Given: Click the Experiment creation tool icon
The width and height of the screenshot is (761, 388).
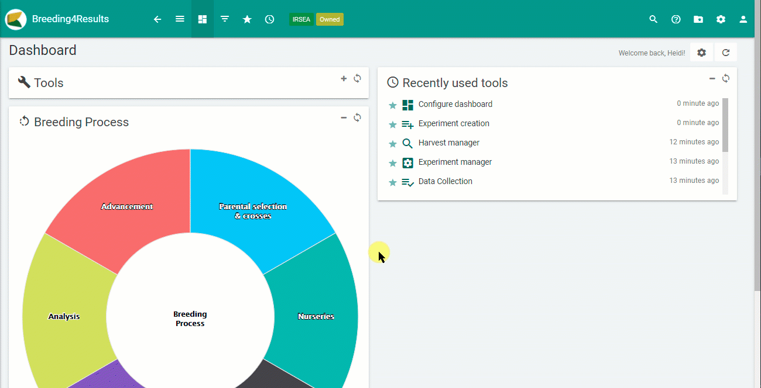Looking at the screenshot, I should [x=407, y=124].
